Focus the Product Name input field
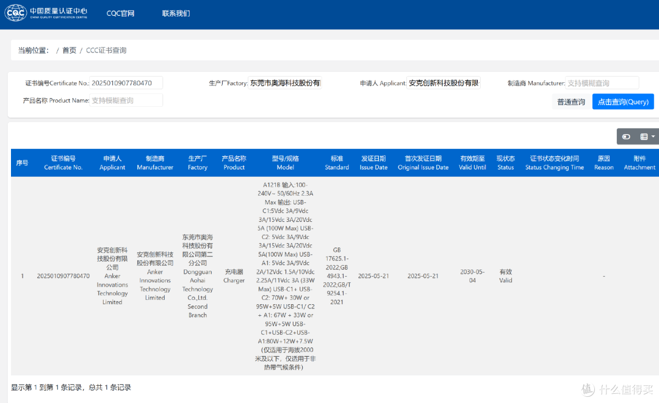Image resolution: width=659 pixels, height=403 pixels. pyautogui.click(x=126, y=101)
